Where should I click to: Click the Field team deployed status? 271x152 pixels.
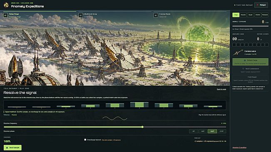pos(244,5)
